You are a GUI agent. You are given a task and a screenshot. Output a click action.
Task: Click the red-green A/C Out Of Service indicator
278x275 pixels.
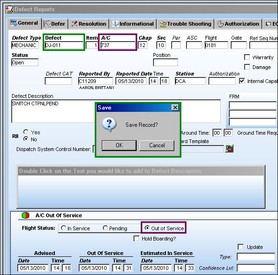pos(26,215)
